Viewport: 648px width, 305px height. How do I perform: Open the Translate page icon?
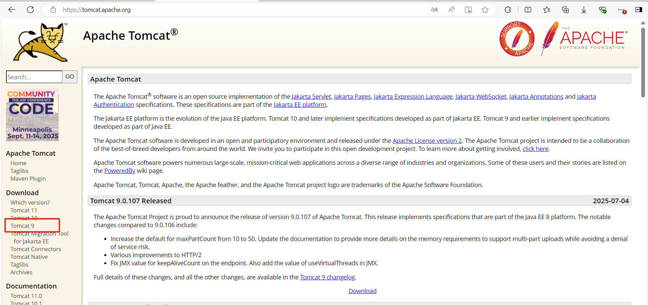point(434,10)
